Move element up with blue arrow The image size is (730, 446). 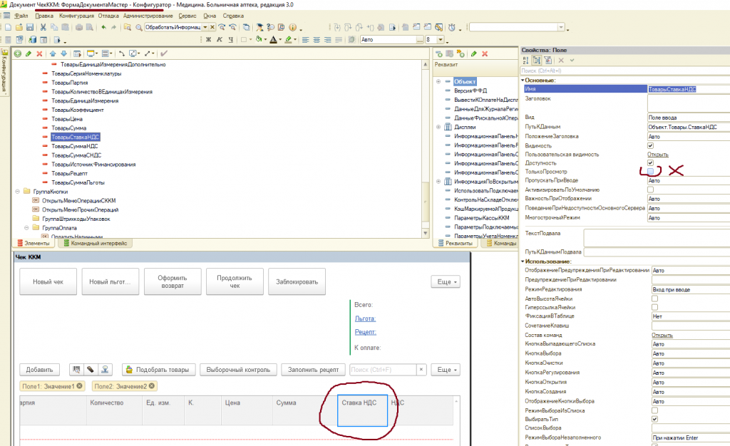53,53
